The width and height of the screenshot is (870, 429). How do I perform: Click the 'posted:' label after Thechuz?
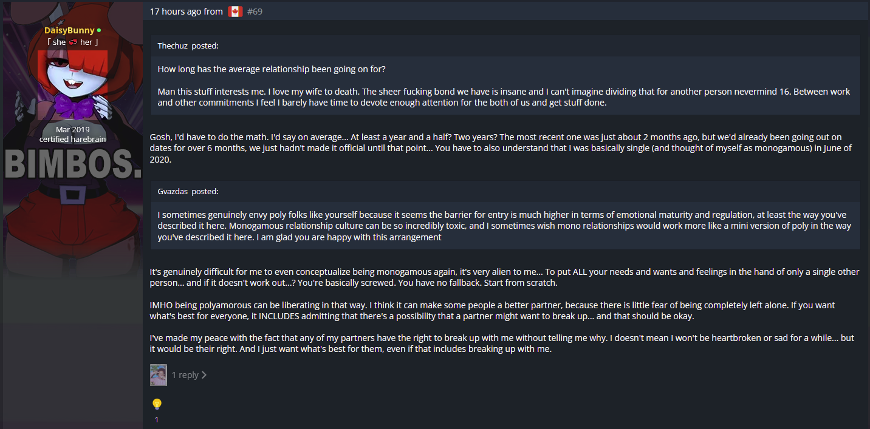205,46
